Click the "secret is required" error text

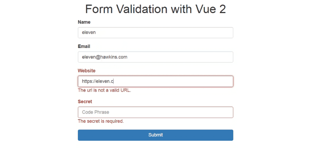101,121
